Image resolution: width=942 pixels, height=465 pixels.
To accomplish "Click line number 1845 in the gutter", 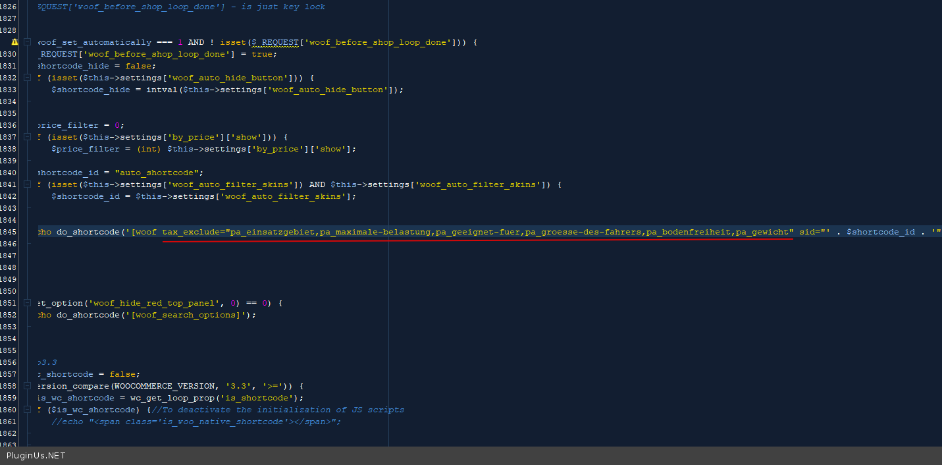I will click(9, 232).
